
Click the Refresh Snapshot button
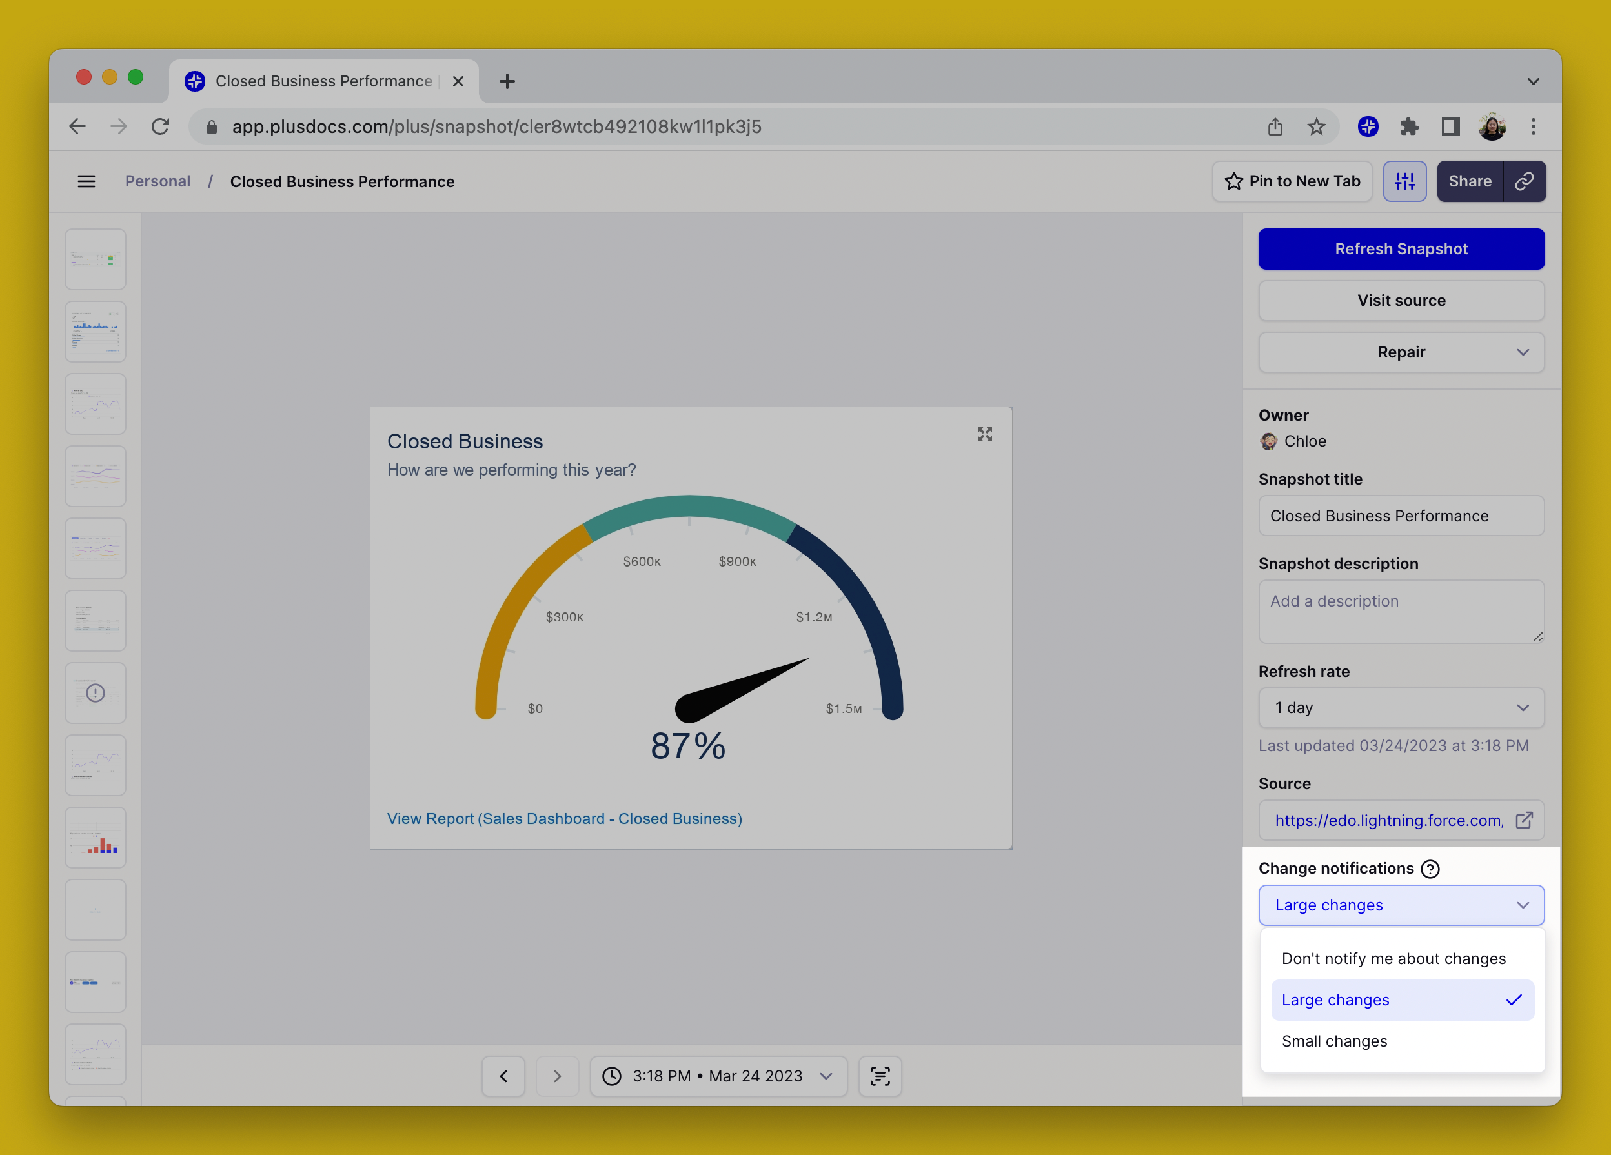point(1401,248)
